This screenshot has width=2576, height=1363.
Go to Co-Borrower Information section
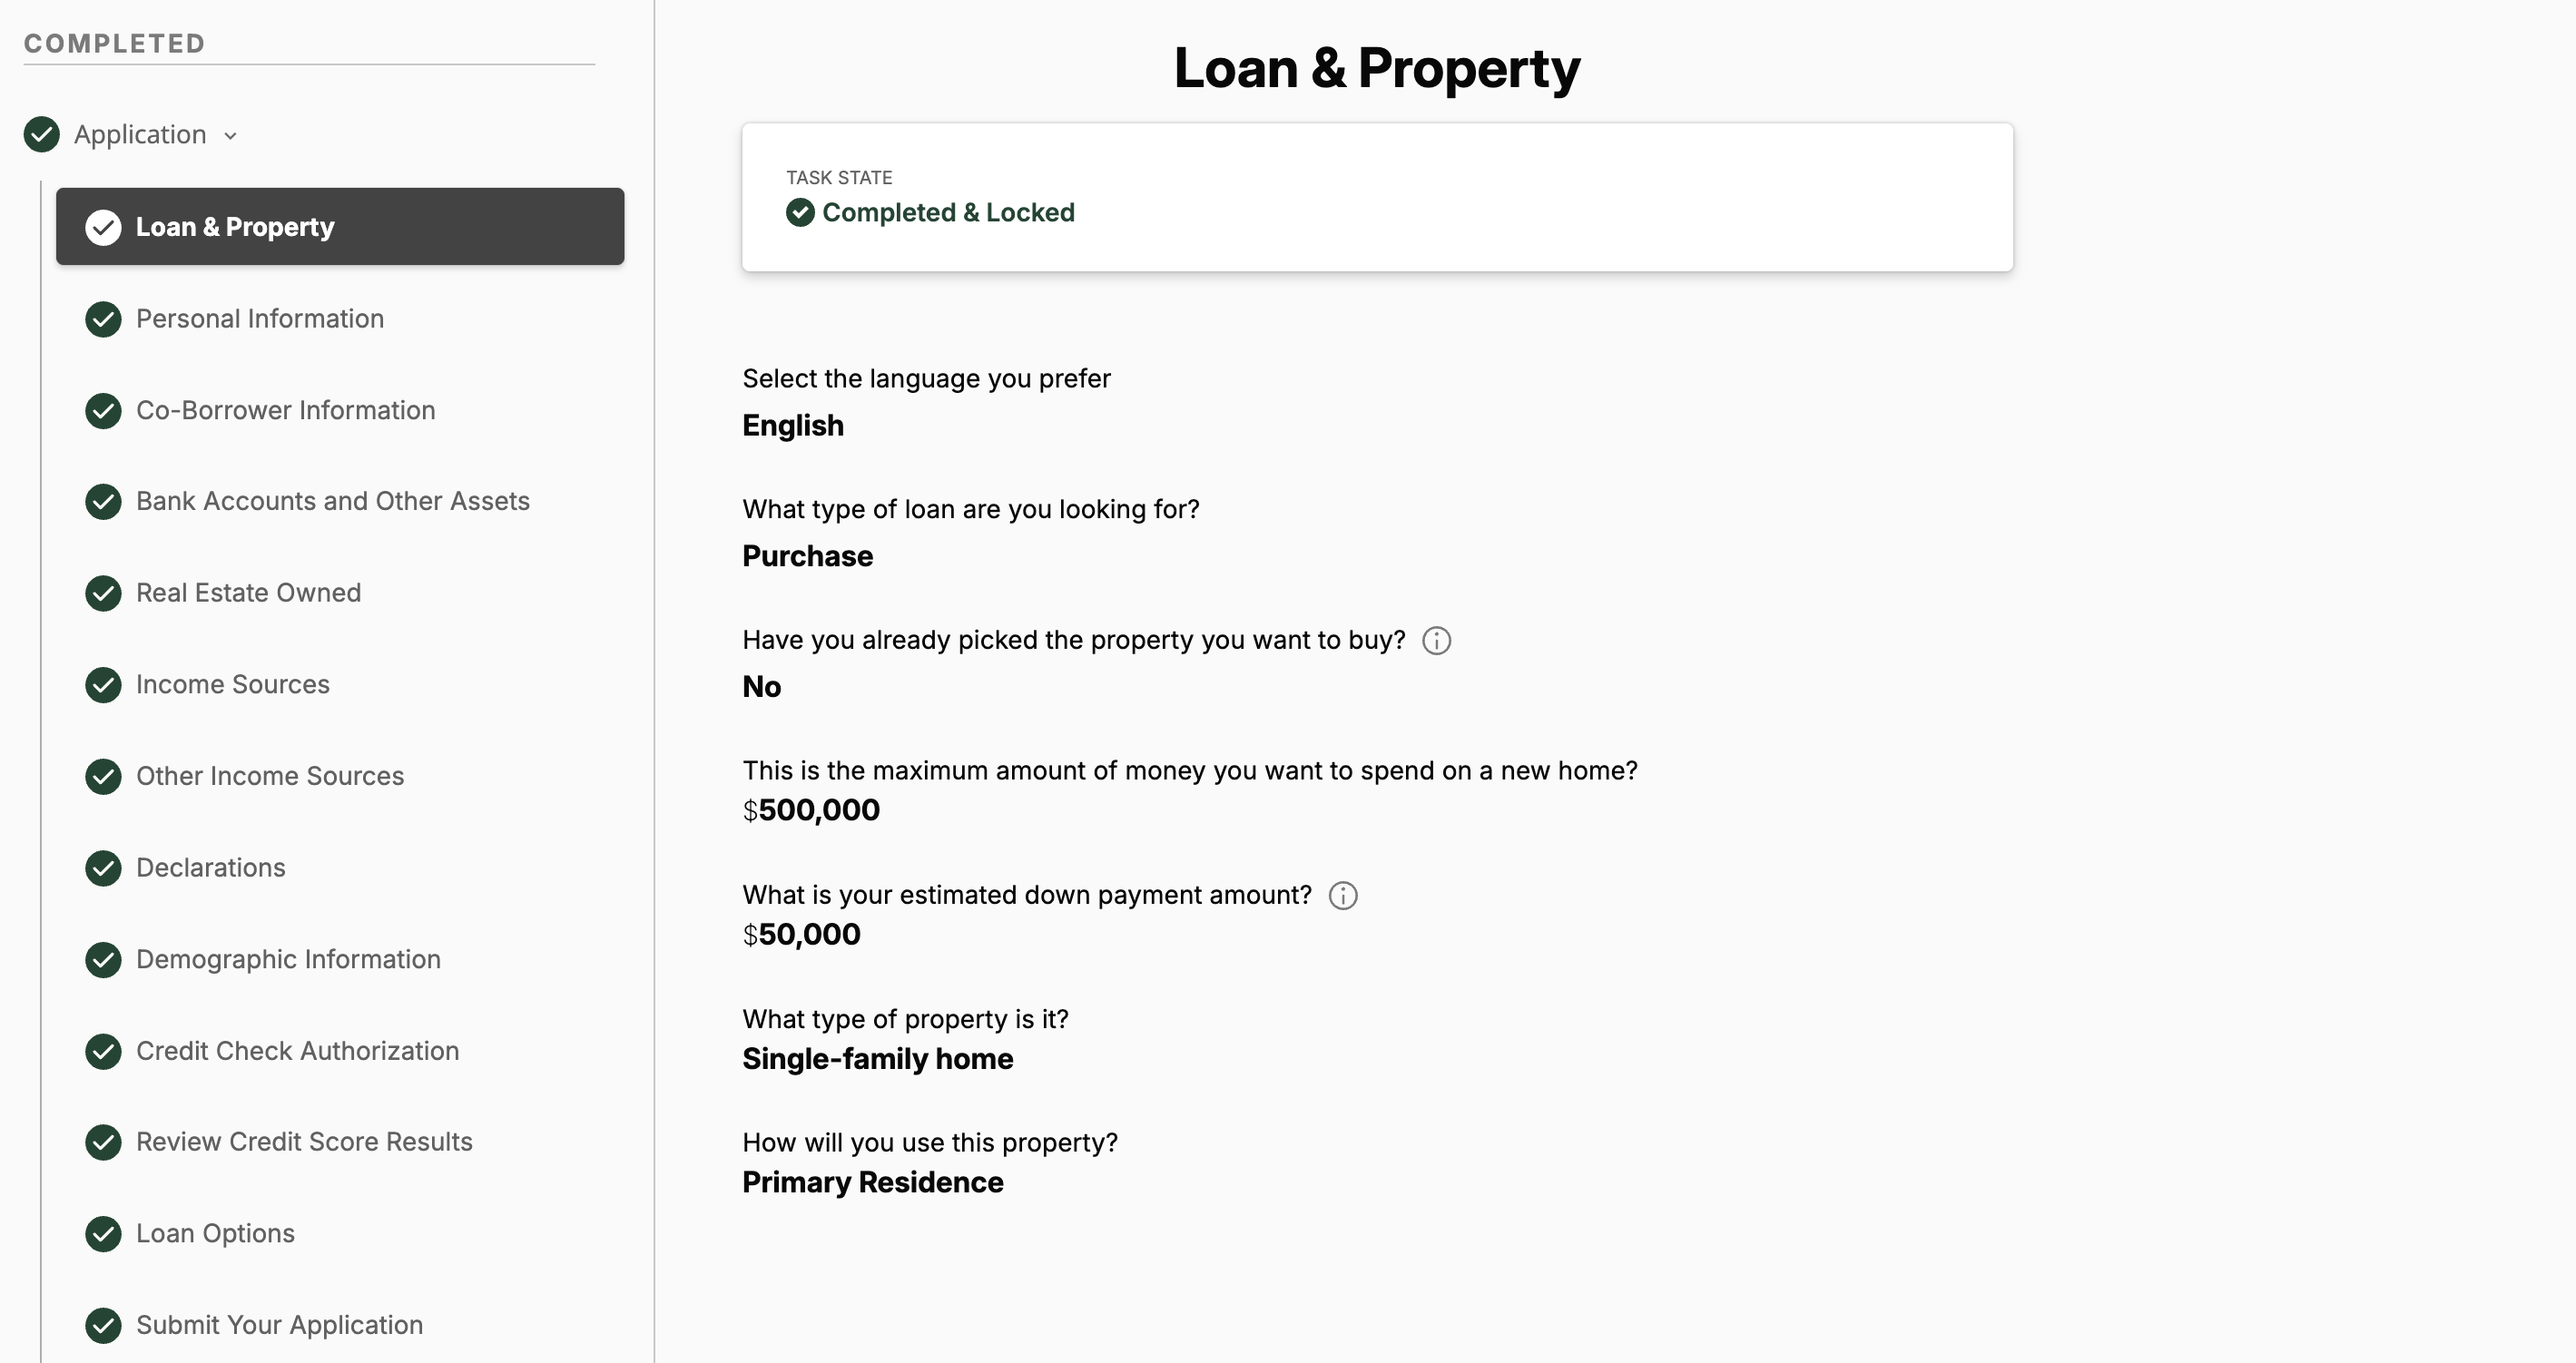click(x=285, y=411)
